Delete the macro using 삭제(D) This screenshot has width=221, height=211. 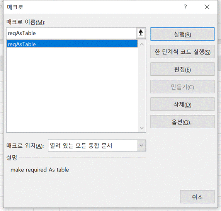(x=182, y=104)
